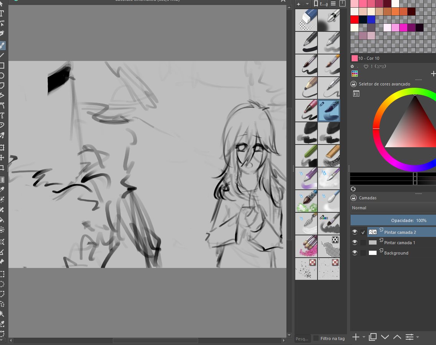Viewport: 436px width, 345px height.
Task: Click the add new layer plus button
Action: [x=356, y=337]
